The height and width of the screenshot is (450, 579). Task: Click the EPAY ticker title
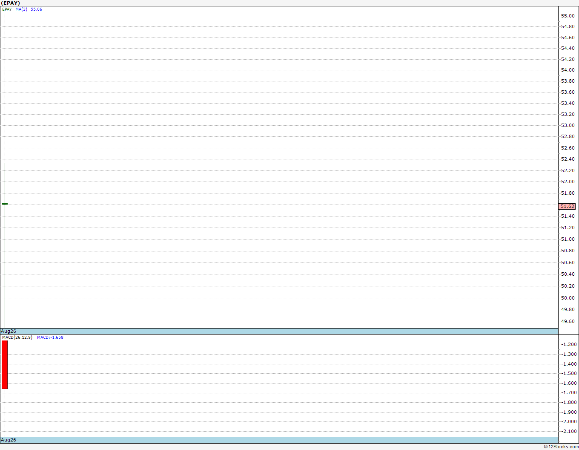11,3
